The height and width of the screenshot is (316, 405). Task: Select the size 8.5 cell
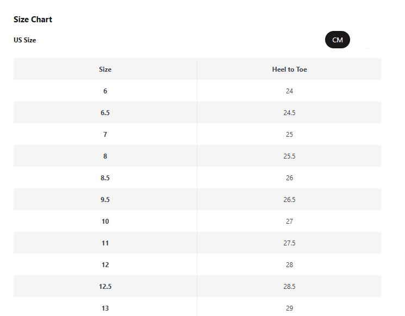click(x=105, y=178)
